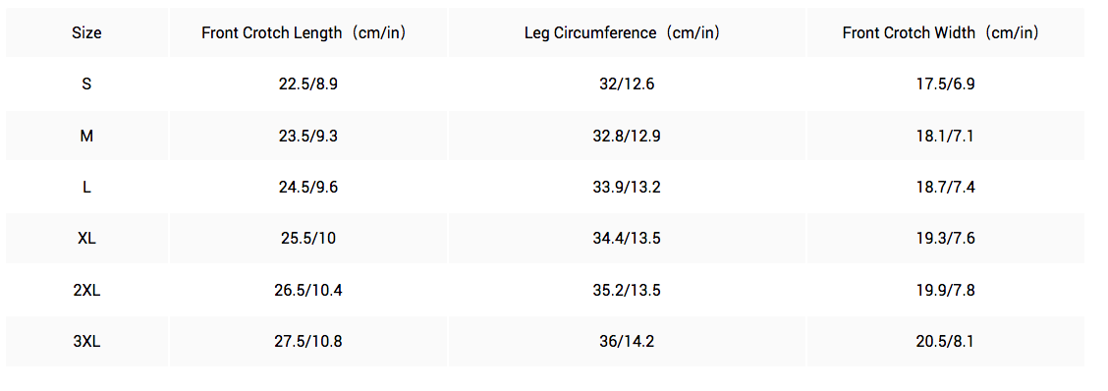This screenshot has height=391, width=1108.
Task: Select the XL size row label
Action: click(x=86, y=239)
